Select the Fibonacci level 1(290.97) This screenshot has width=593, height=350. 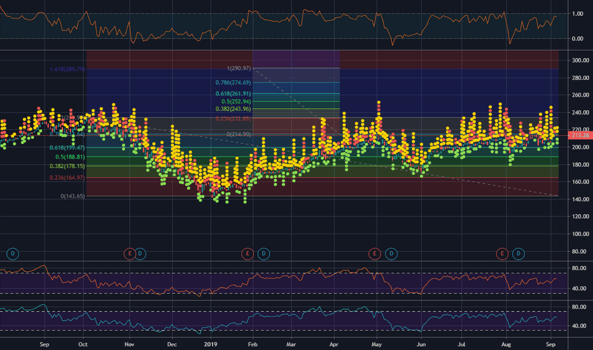(239, 69)
